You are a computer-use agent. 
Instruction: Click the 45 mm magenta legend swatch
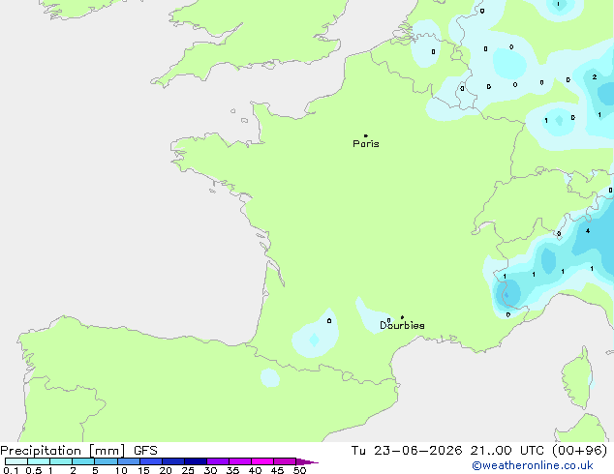pyautogui.click(x=285, y=461)
